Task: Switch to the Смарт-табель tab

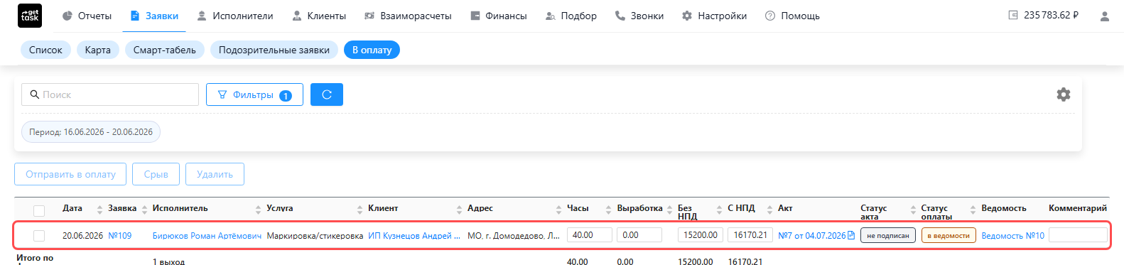Action: point(165,50)
